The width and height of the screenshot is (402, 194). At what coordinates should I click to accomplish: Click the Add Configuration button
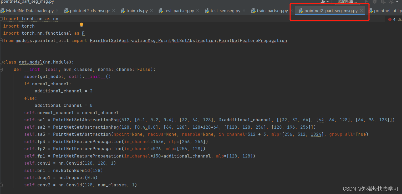click(x=347, y=2)
